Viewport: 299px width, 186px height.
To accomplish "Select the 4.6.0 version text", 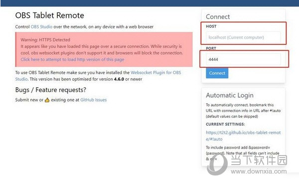I will [x=119, y=79].
